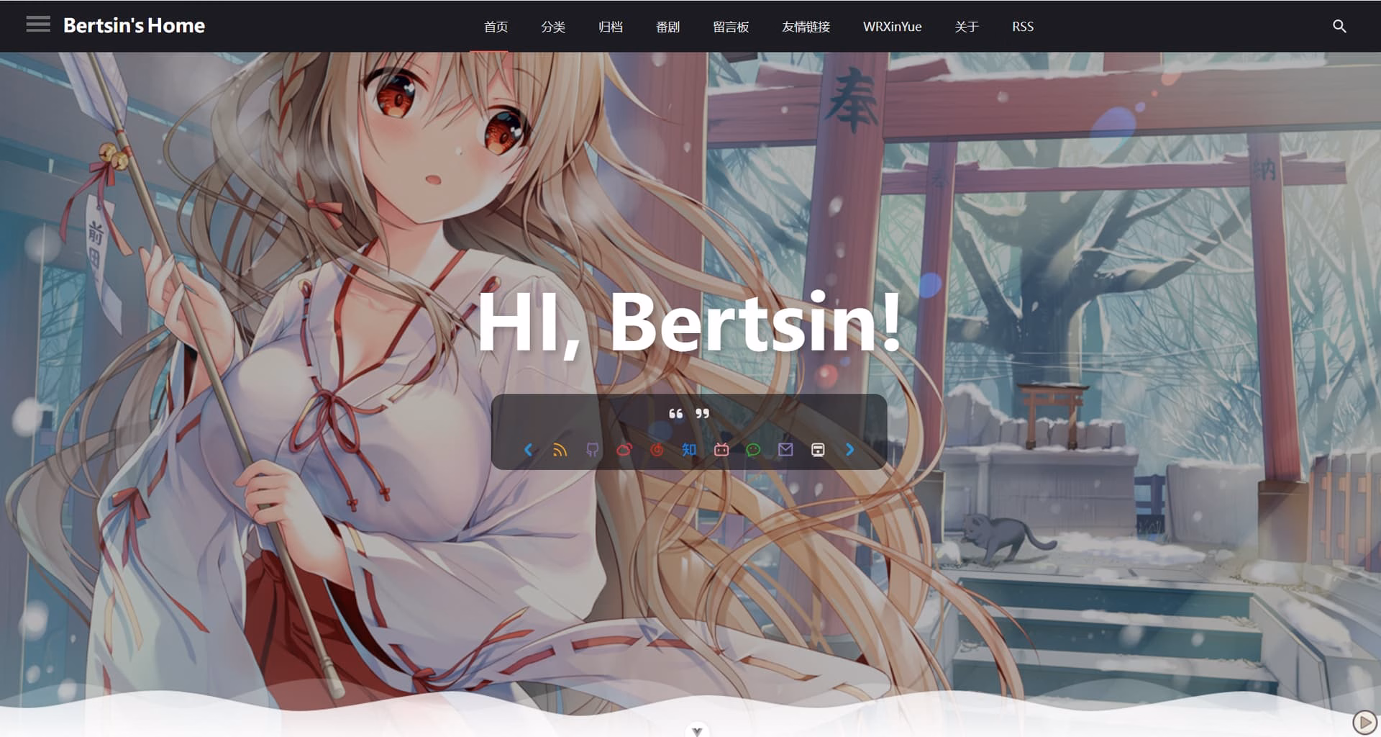The image size is (1381, 737).
Task: Click the scroll-down arrow at bottom center
Action: pos(697,730)
